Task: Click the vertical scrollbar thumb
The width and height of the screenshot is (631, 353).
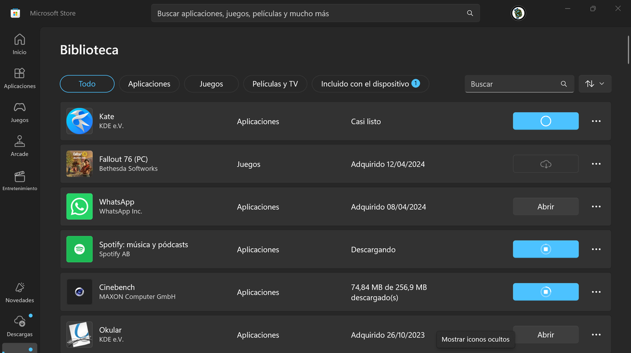Action: coord(628,49)
